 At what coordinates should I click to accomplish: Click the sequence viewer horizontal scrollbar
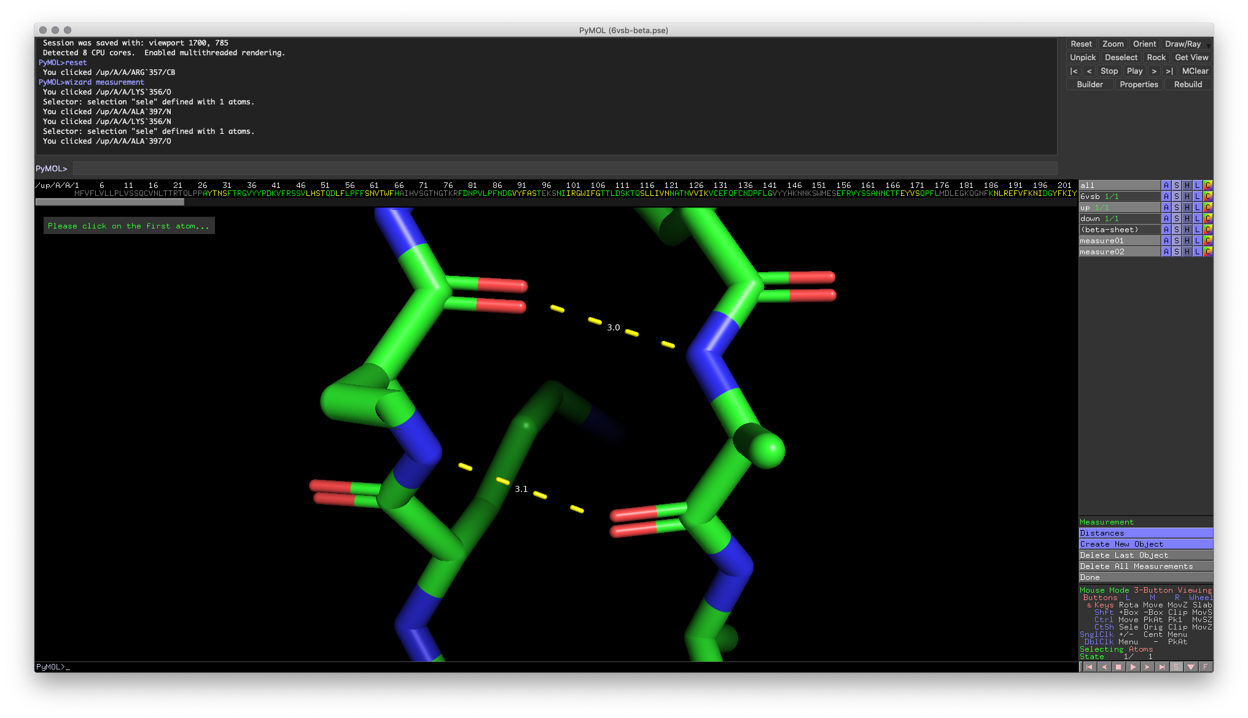click(x=109, y=202)
